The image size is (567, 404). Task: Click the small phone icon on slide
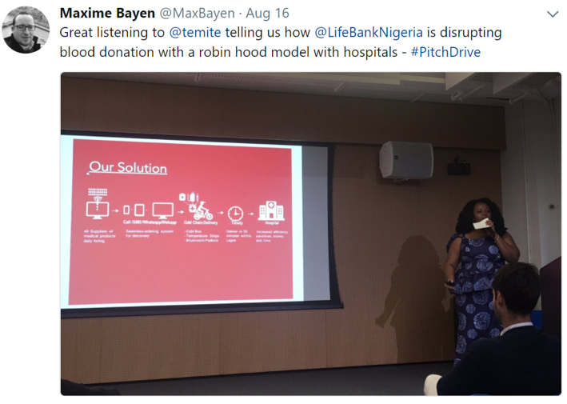126,210
